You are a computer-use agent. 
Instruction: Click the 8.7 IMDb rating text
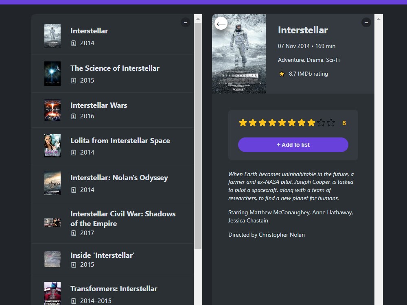click(309, 74)
